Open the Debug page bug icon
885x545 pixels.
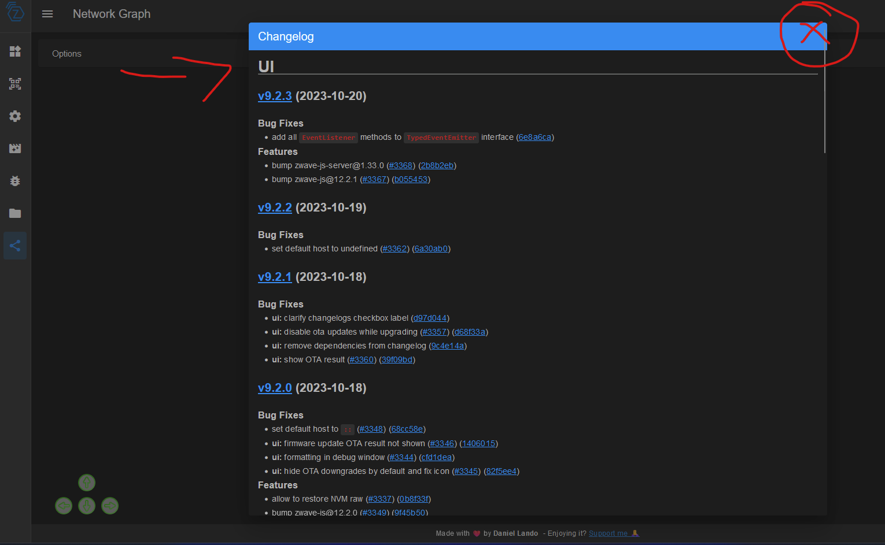[x=14, y=180]
